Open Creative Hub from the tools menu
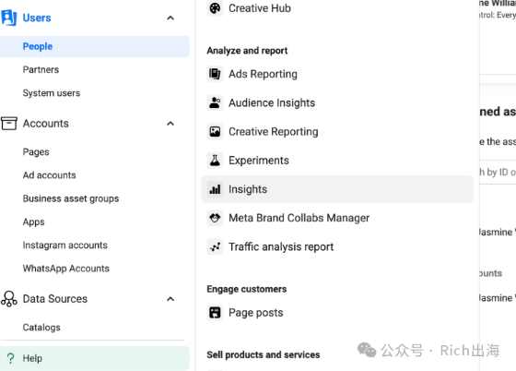The height and width of the screenshot is (371, 516). click(259, 8)
